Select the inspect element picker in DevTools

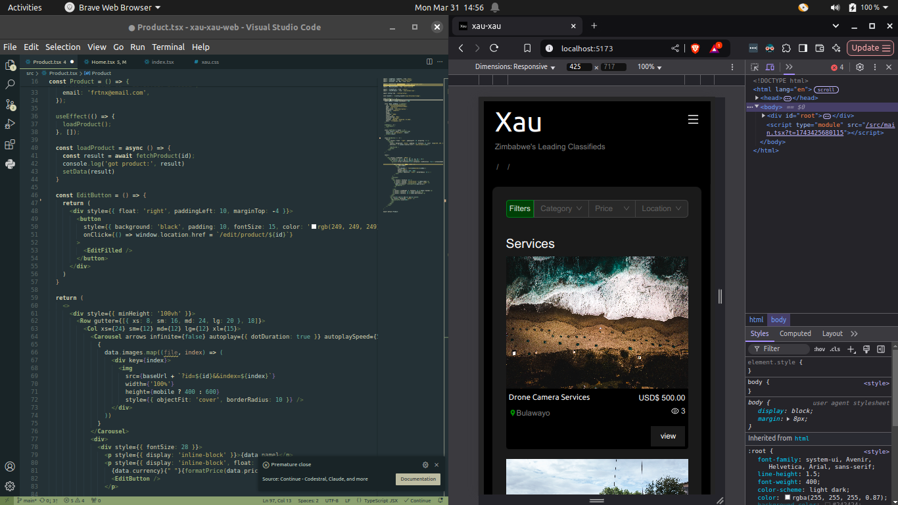point(755,67)
